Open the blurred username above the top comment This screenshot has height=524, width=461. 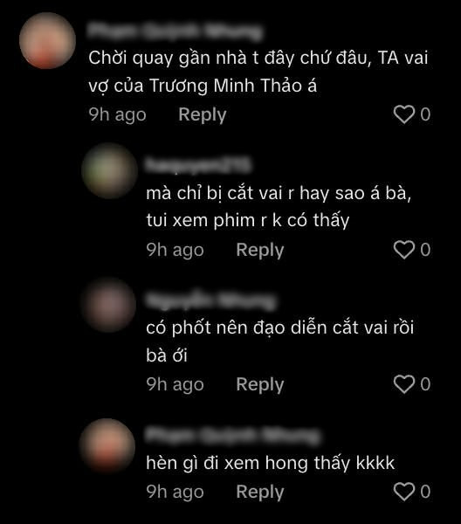pos(175,31)
